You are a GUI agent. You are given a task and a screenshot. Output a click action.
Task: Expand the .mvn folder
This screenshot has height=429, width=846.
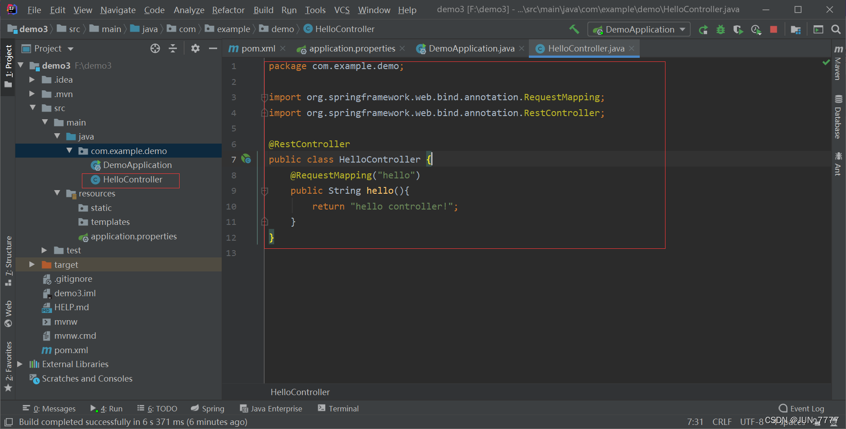coord(32,94)
